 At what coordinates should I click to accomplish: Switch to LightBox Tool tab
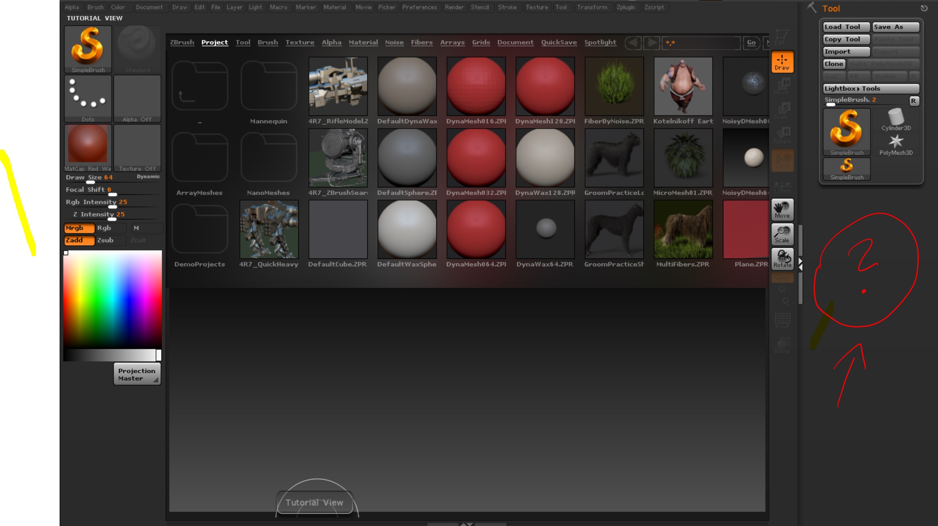tap(243, 42)
